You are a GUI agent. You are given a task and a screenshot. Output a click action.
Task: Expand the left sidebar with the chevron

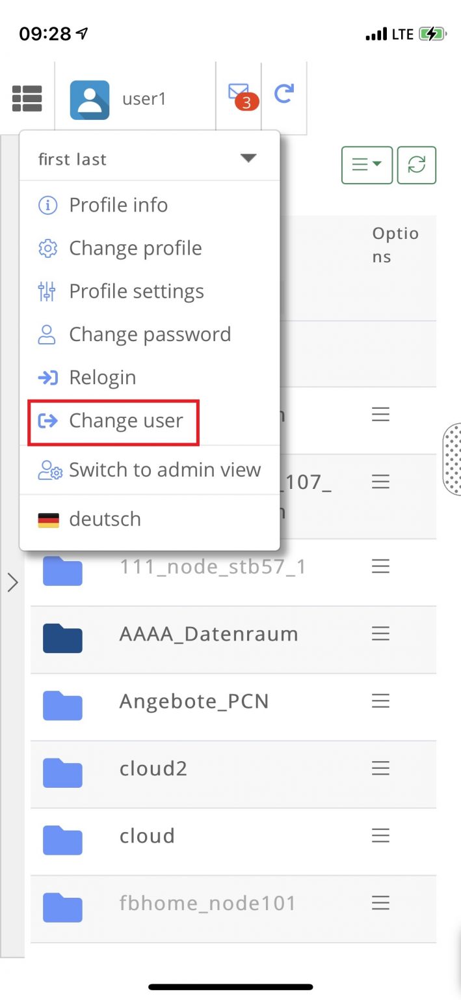14,583
